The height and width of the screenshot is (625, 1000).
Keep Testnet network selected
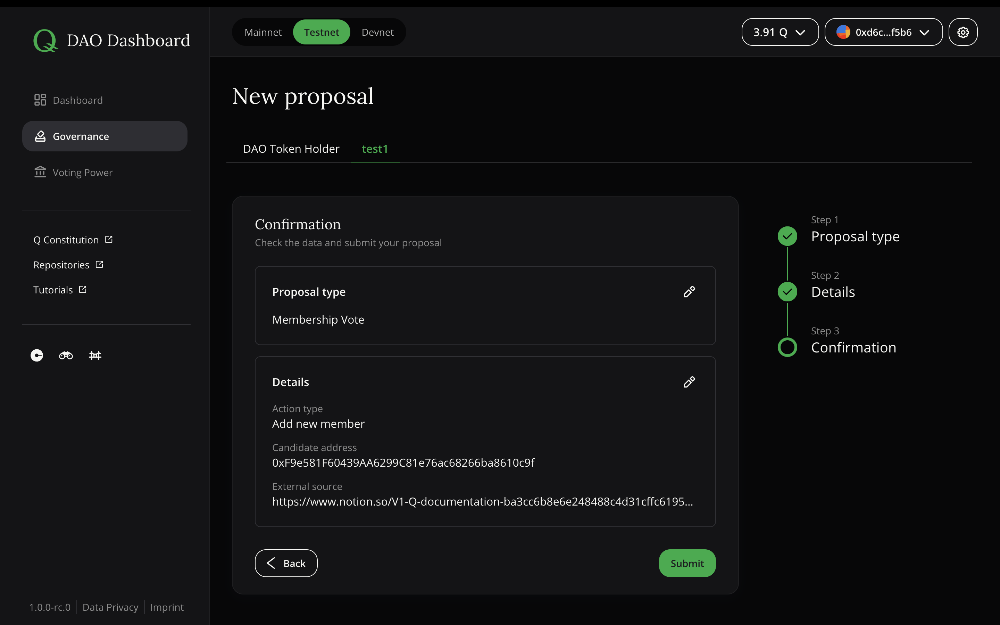pos(322,32)
